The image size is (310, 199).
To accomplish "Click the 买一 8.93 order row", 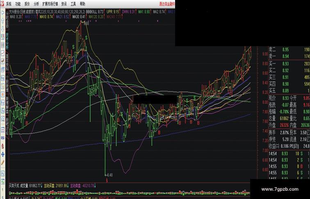I will click(289, 64).
